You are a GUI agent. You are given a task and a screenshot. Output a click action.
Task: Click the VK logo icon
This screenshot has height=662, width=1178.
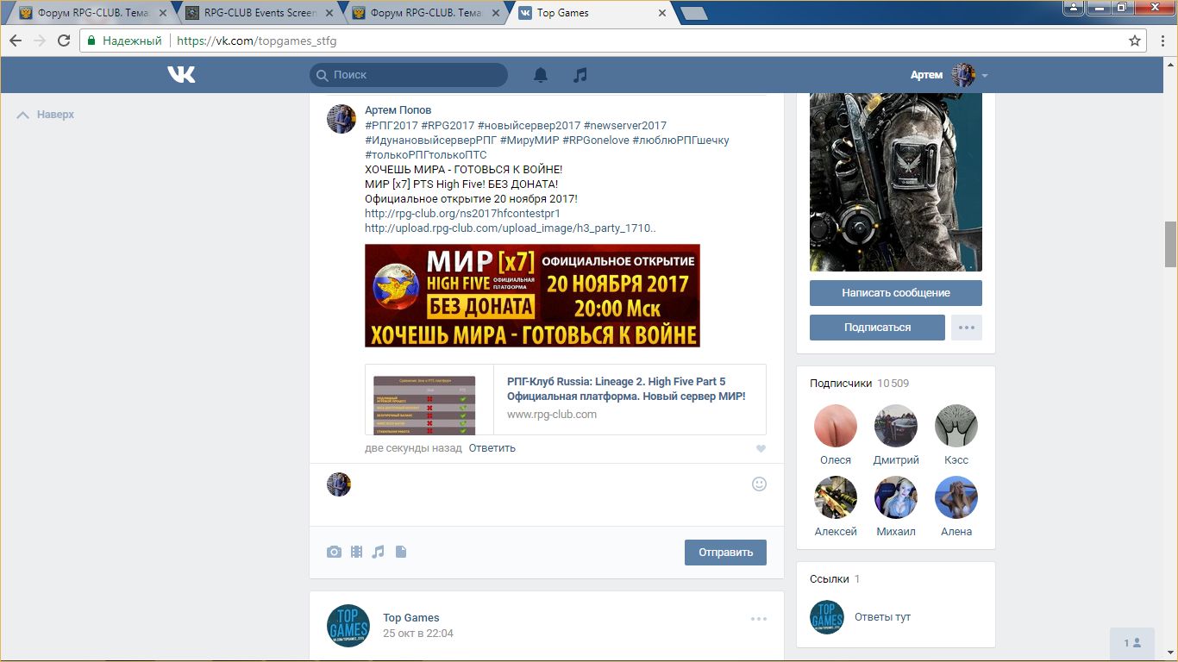pyautogui.click(x=181, y=75)
